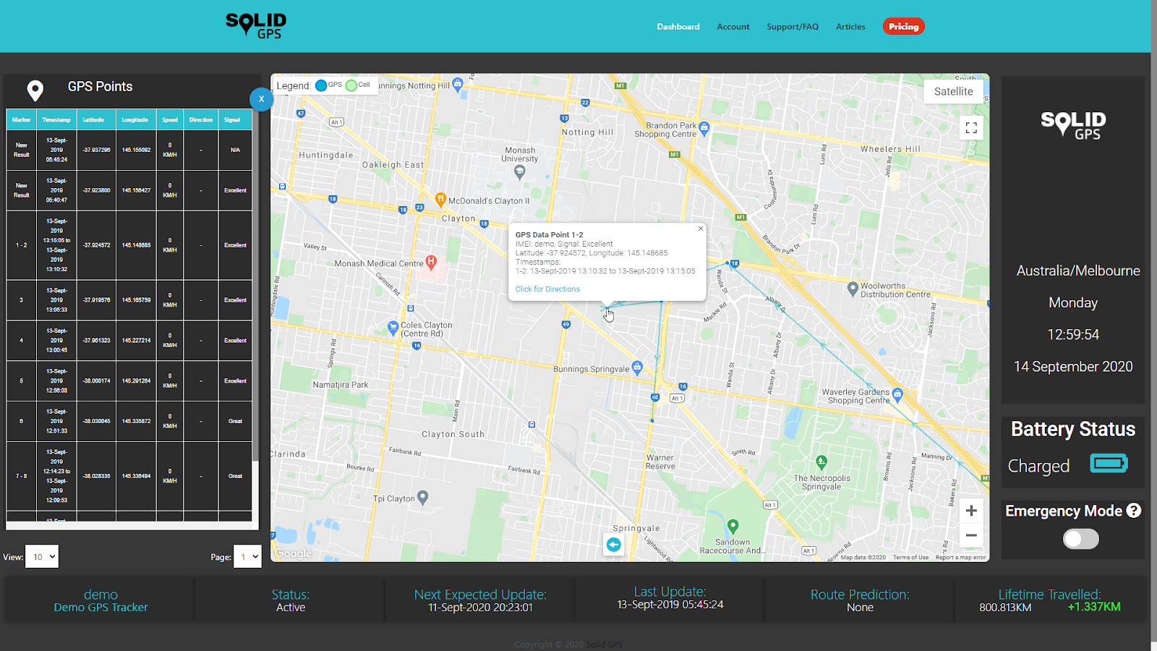The width and height of the screenshot is (1157, 651).
Task: Close the GPS Data Point info popup
Action: (700, 229)
